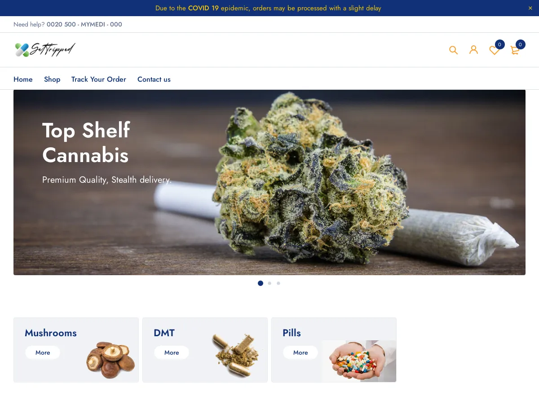Open the Mushrooms category title
The image size is (539, 404).
(51, 333)
